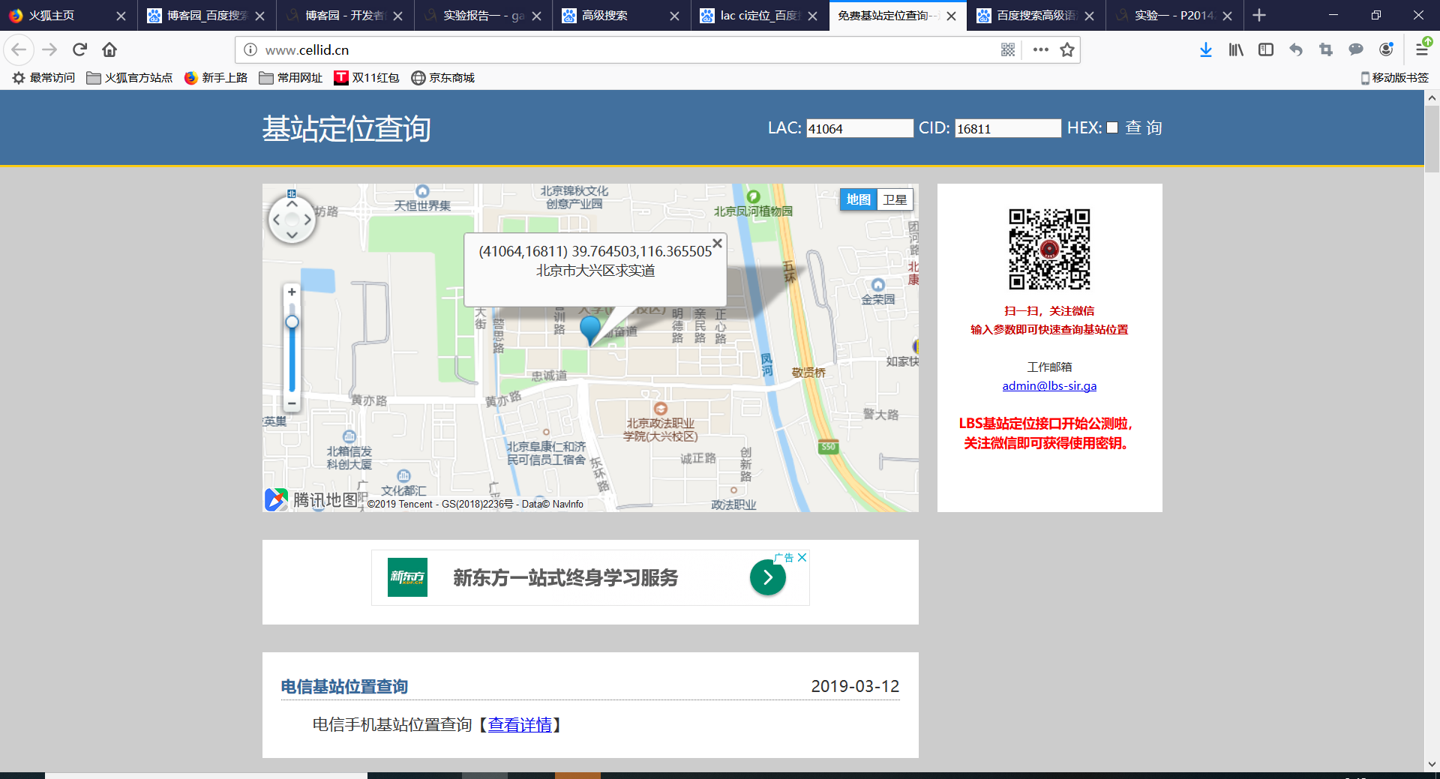Open the admin@lbs-sir.ga email link
The image size is (1440, 779).
[1049, 386]
